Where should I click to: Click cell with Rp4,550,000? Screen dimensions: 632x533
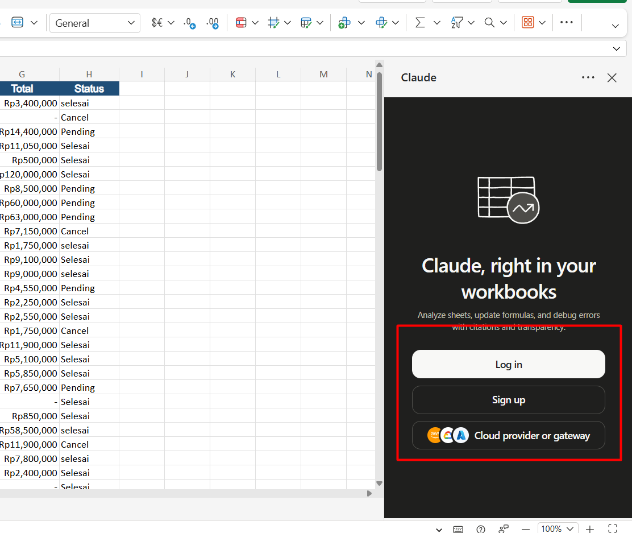click(x=30, y=288)
